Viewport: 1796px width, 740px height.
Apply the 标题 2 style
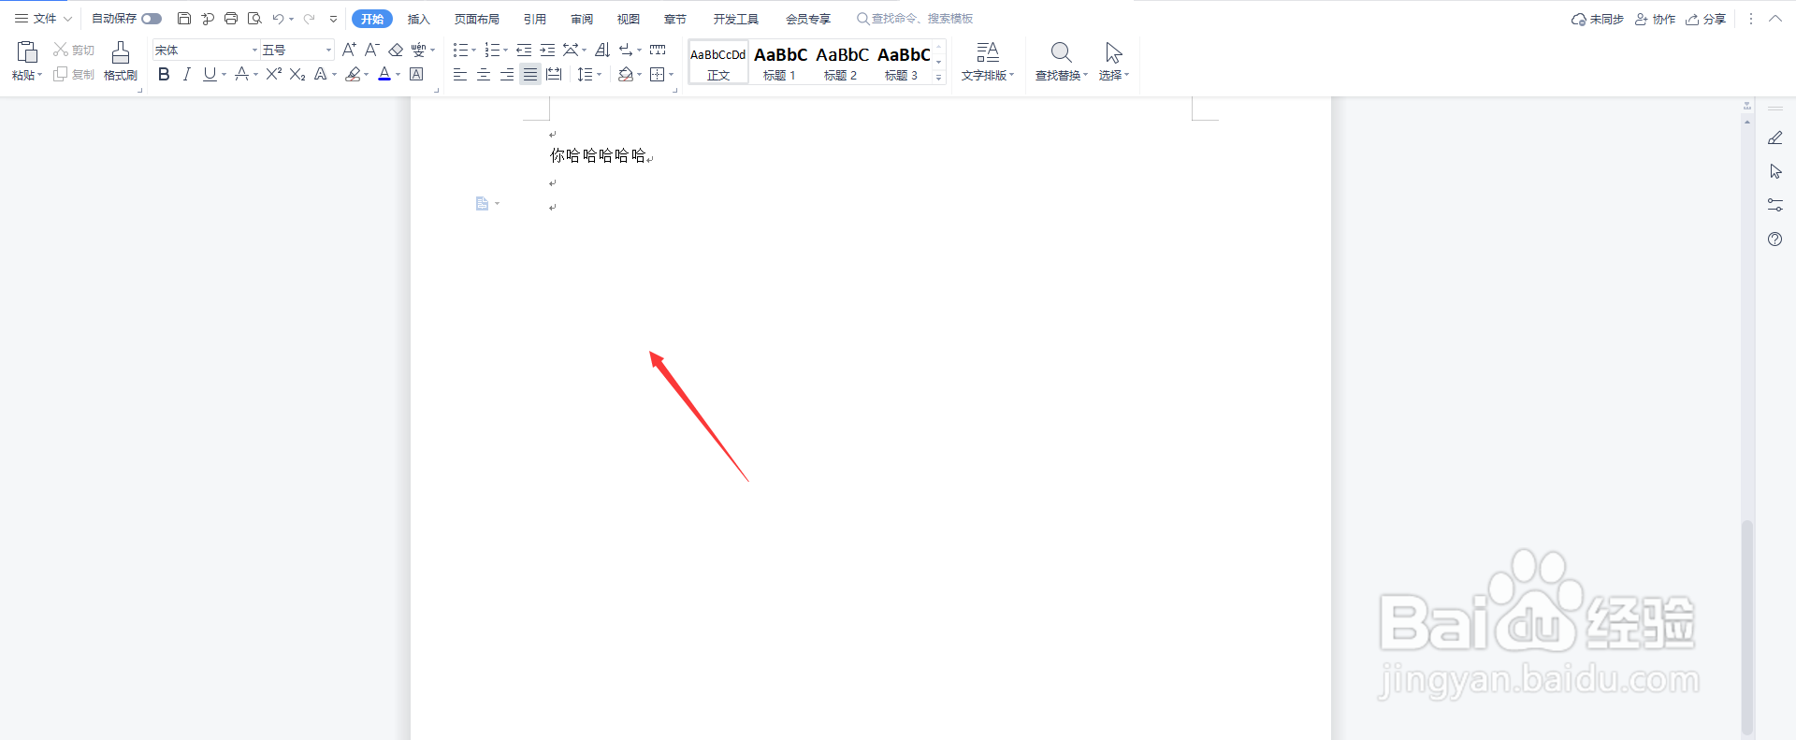842,63
